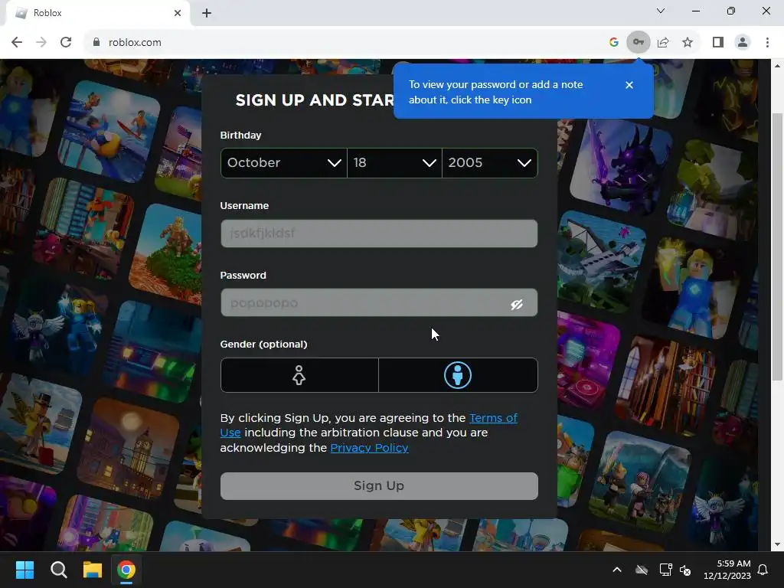
Task: Click the Birthday label text
Action: click(x=240, y=135)
